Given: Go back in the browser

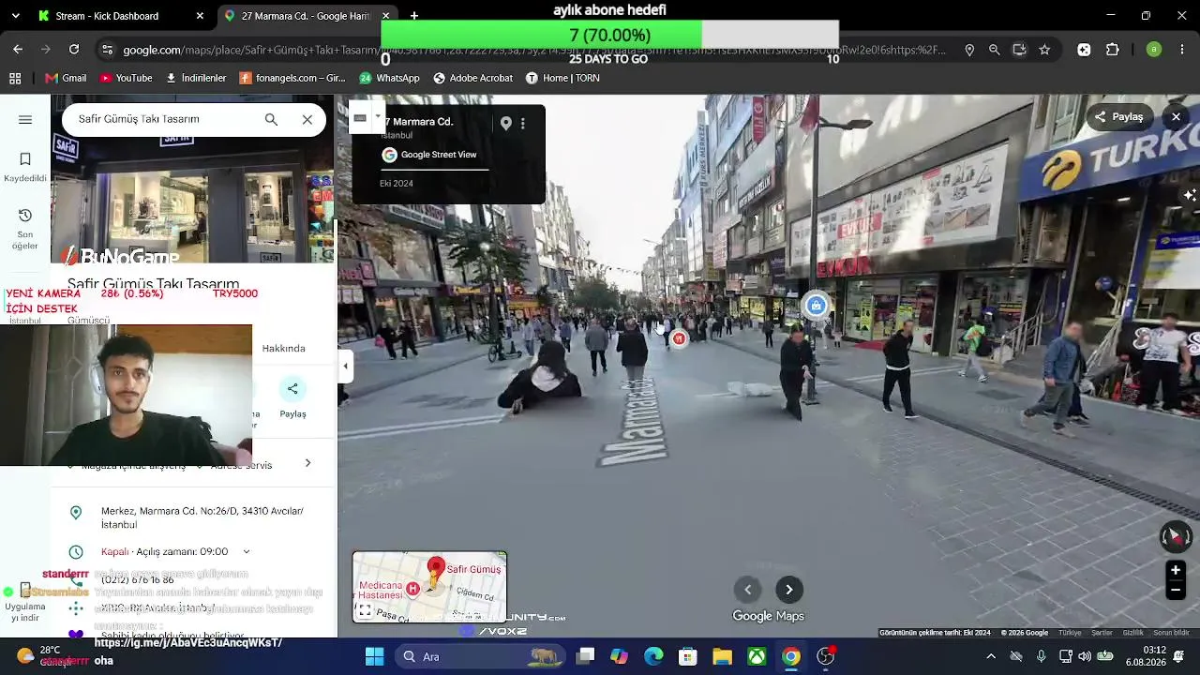Looking at the screenshot, I should pos(18,50).
